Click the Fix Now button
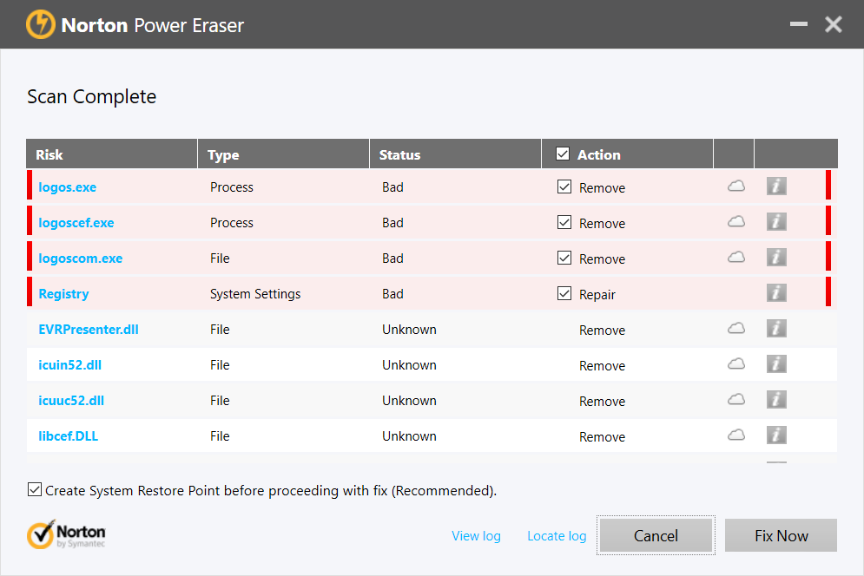 [780, 535]
